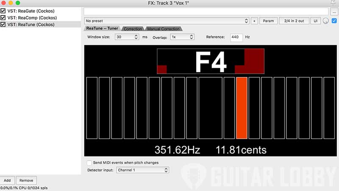Disable the ReaComp plugin checkbox
Viewport: 339px width, 191px height.
pos(3,18)
